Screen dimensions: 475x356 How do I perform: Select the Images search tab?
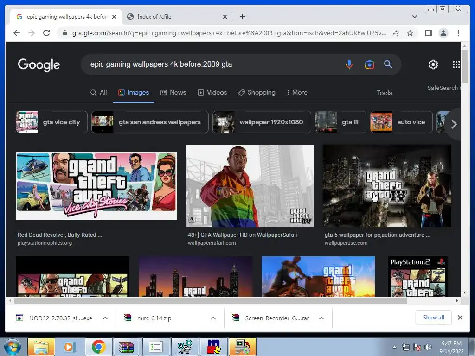[x=134, y=92]
